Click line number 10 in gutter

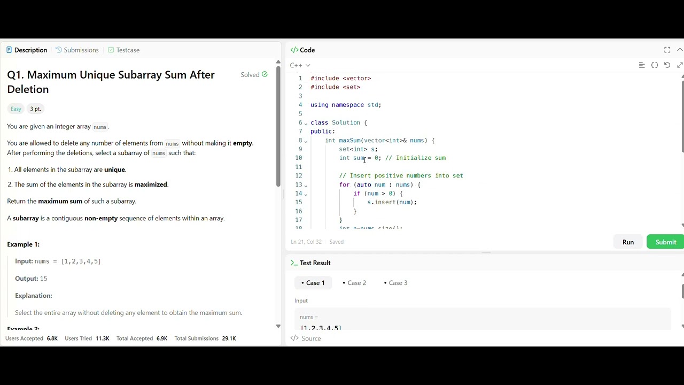tap(298, 158)
